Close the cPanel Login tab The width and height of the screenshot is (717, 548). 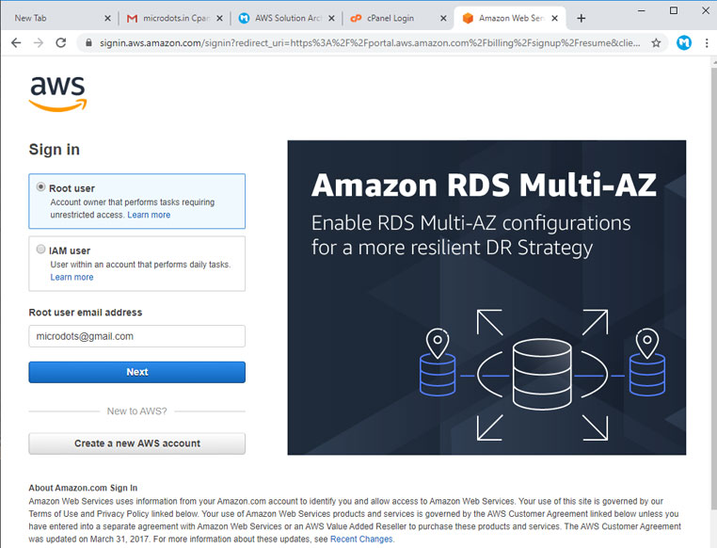click(x=443, y=18)
